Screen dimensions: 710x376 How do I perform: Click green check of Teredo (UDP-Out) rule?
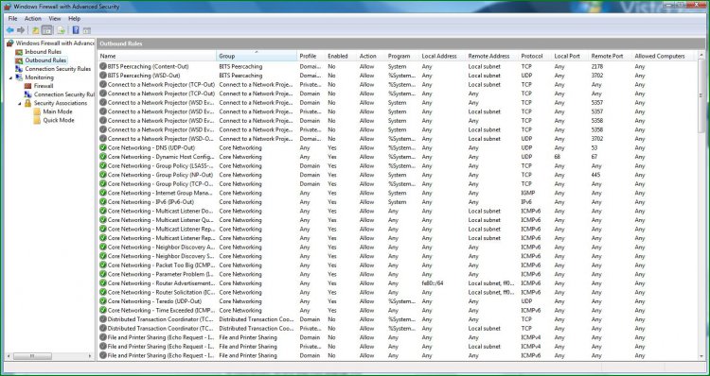[x=103, y=301]
